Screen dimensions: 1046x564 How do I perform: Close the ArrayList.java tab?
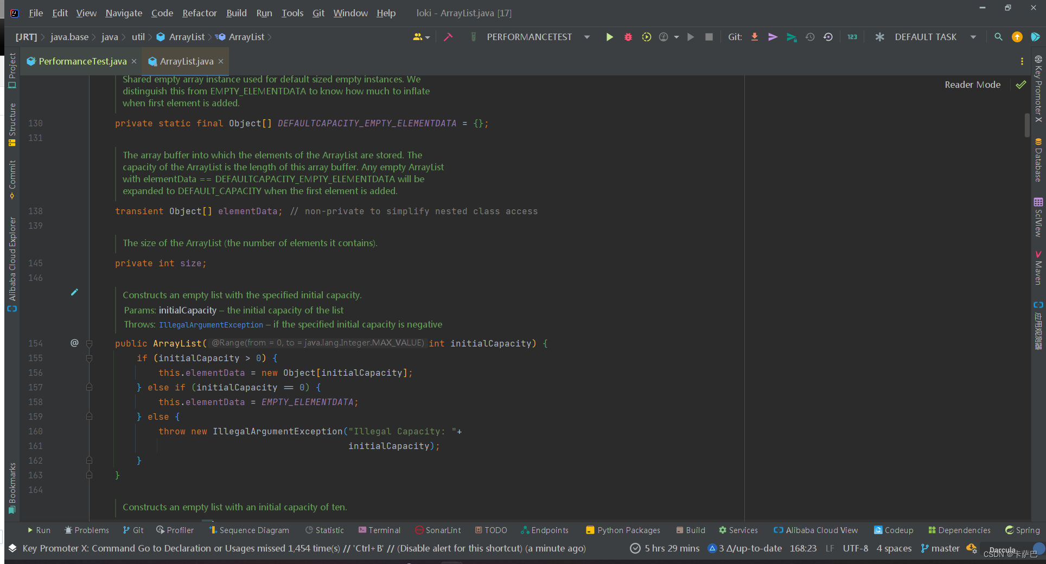click(x=221, y=61)
